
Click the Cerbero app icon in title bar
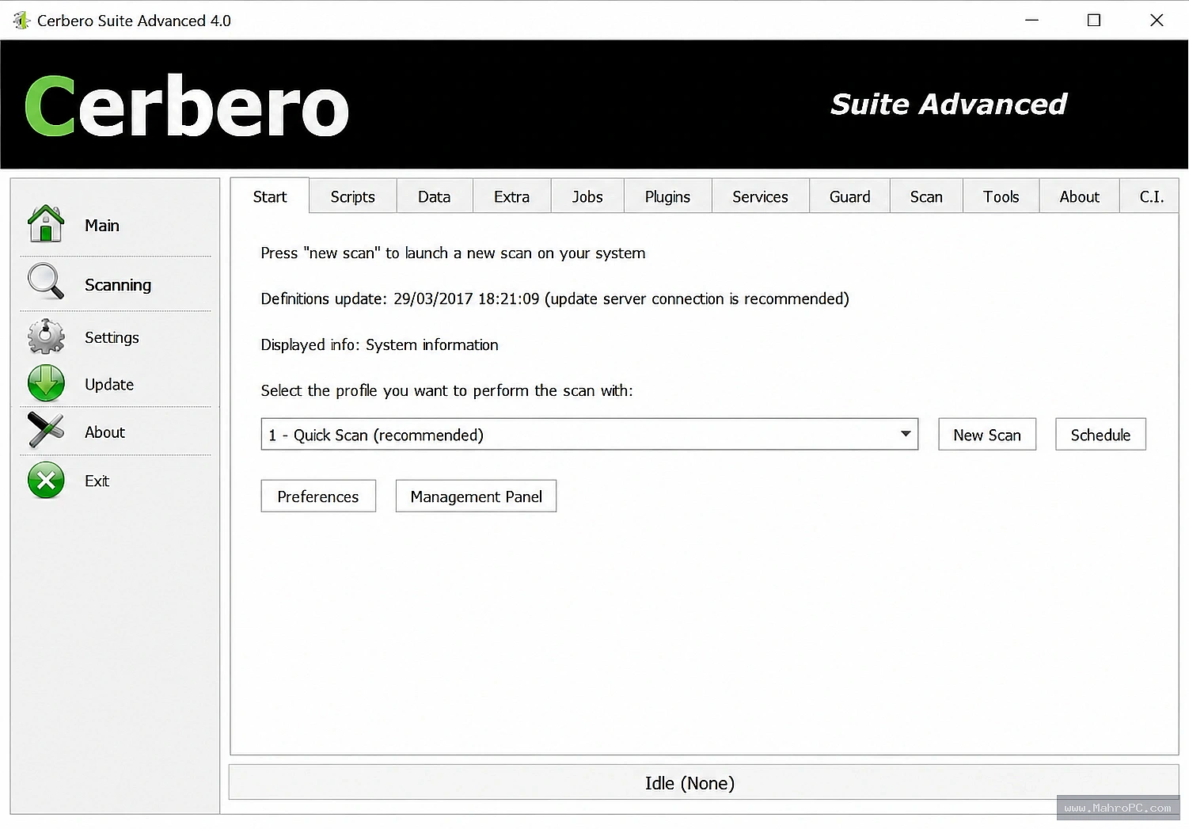(x=21, y=21)
